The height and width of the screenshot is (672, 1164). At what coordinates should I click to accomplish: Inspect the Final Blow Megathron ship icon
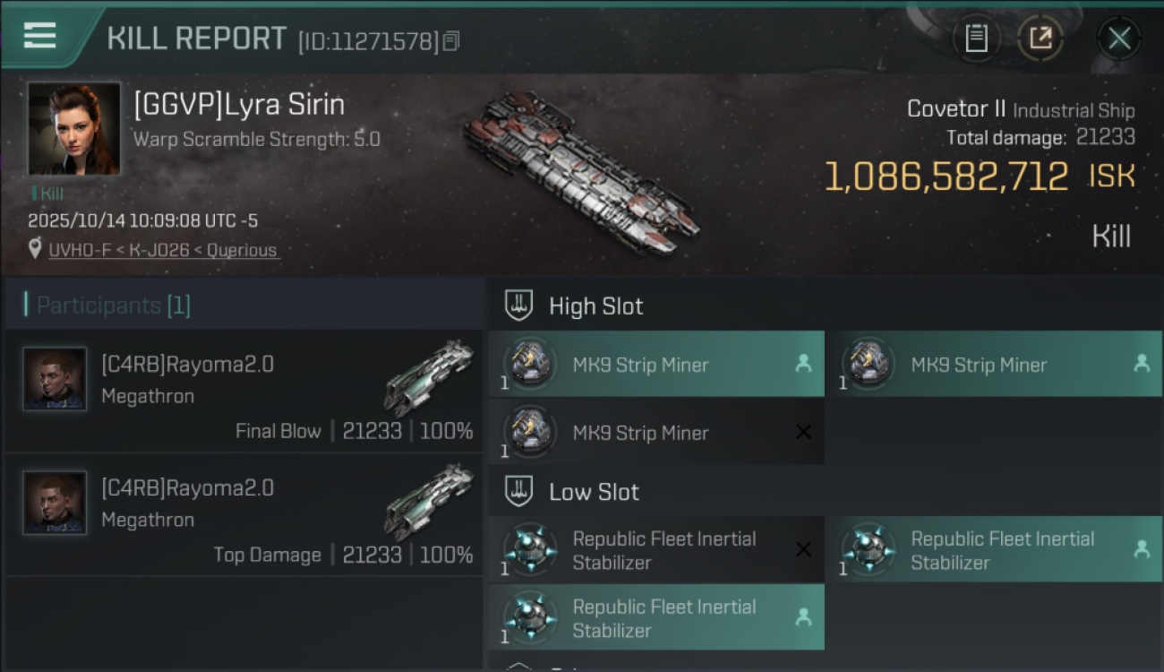click(x=428, y=378)
